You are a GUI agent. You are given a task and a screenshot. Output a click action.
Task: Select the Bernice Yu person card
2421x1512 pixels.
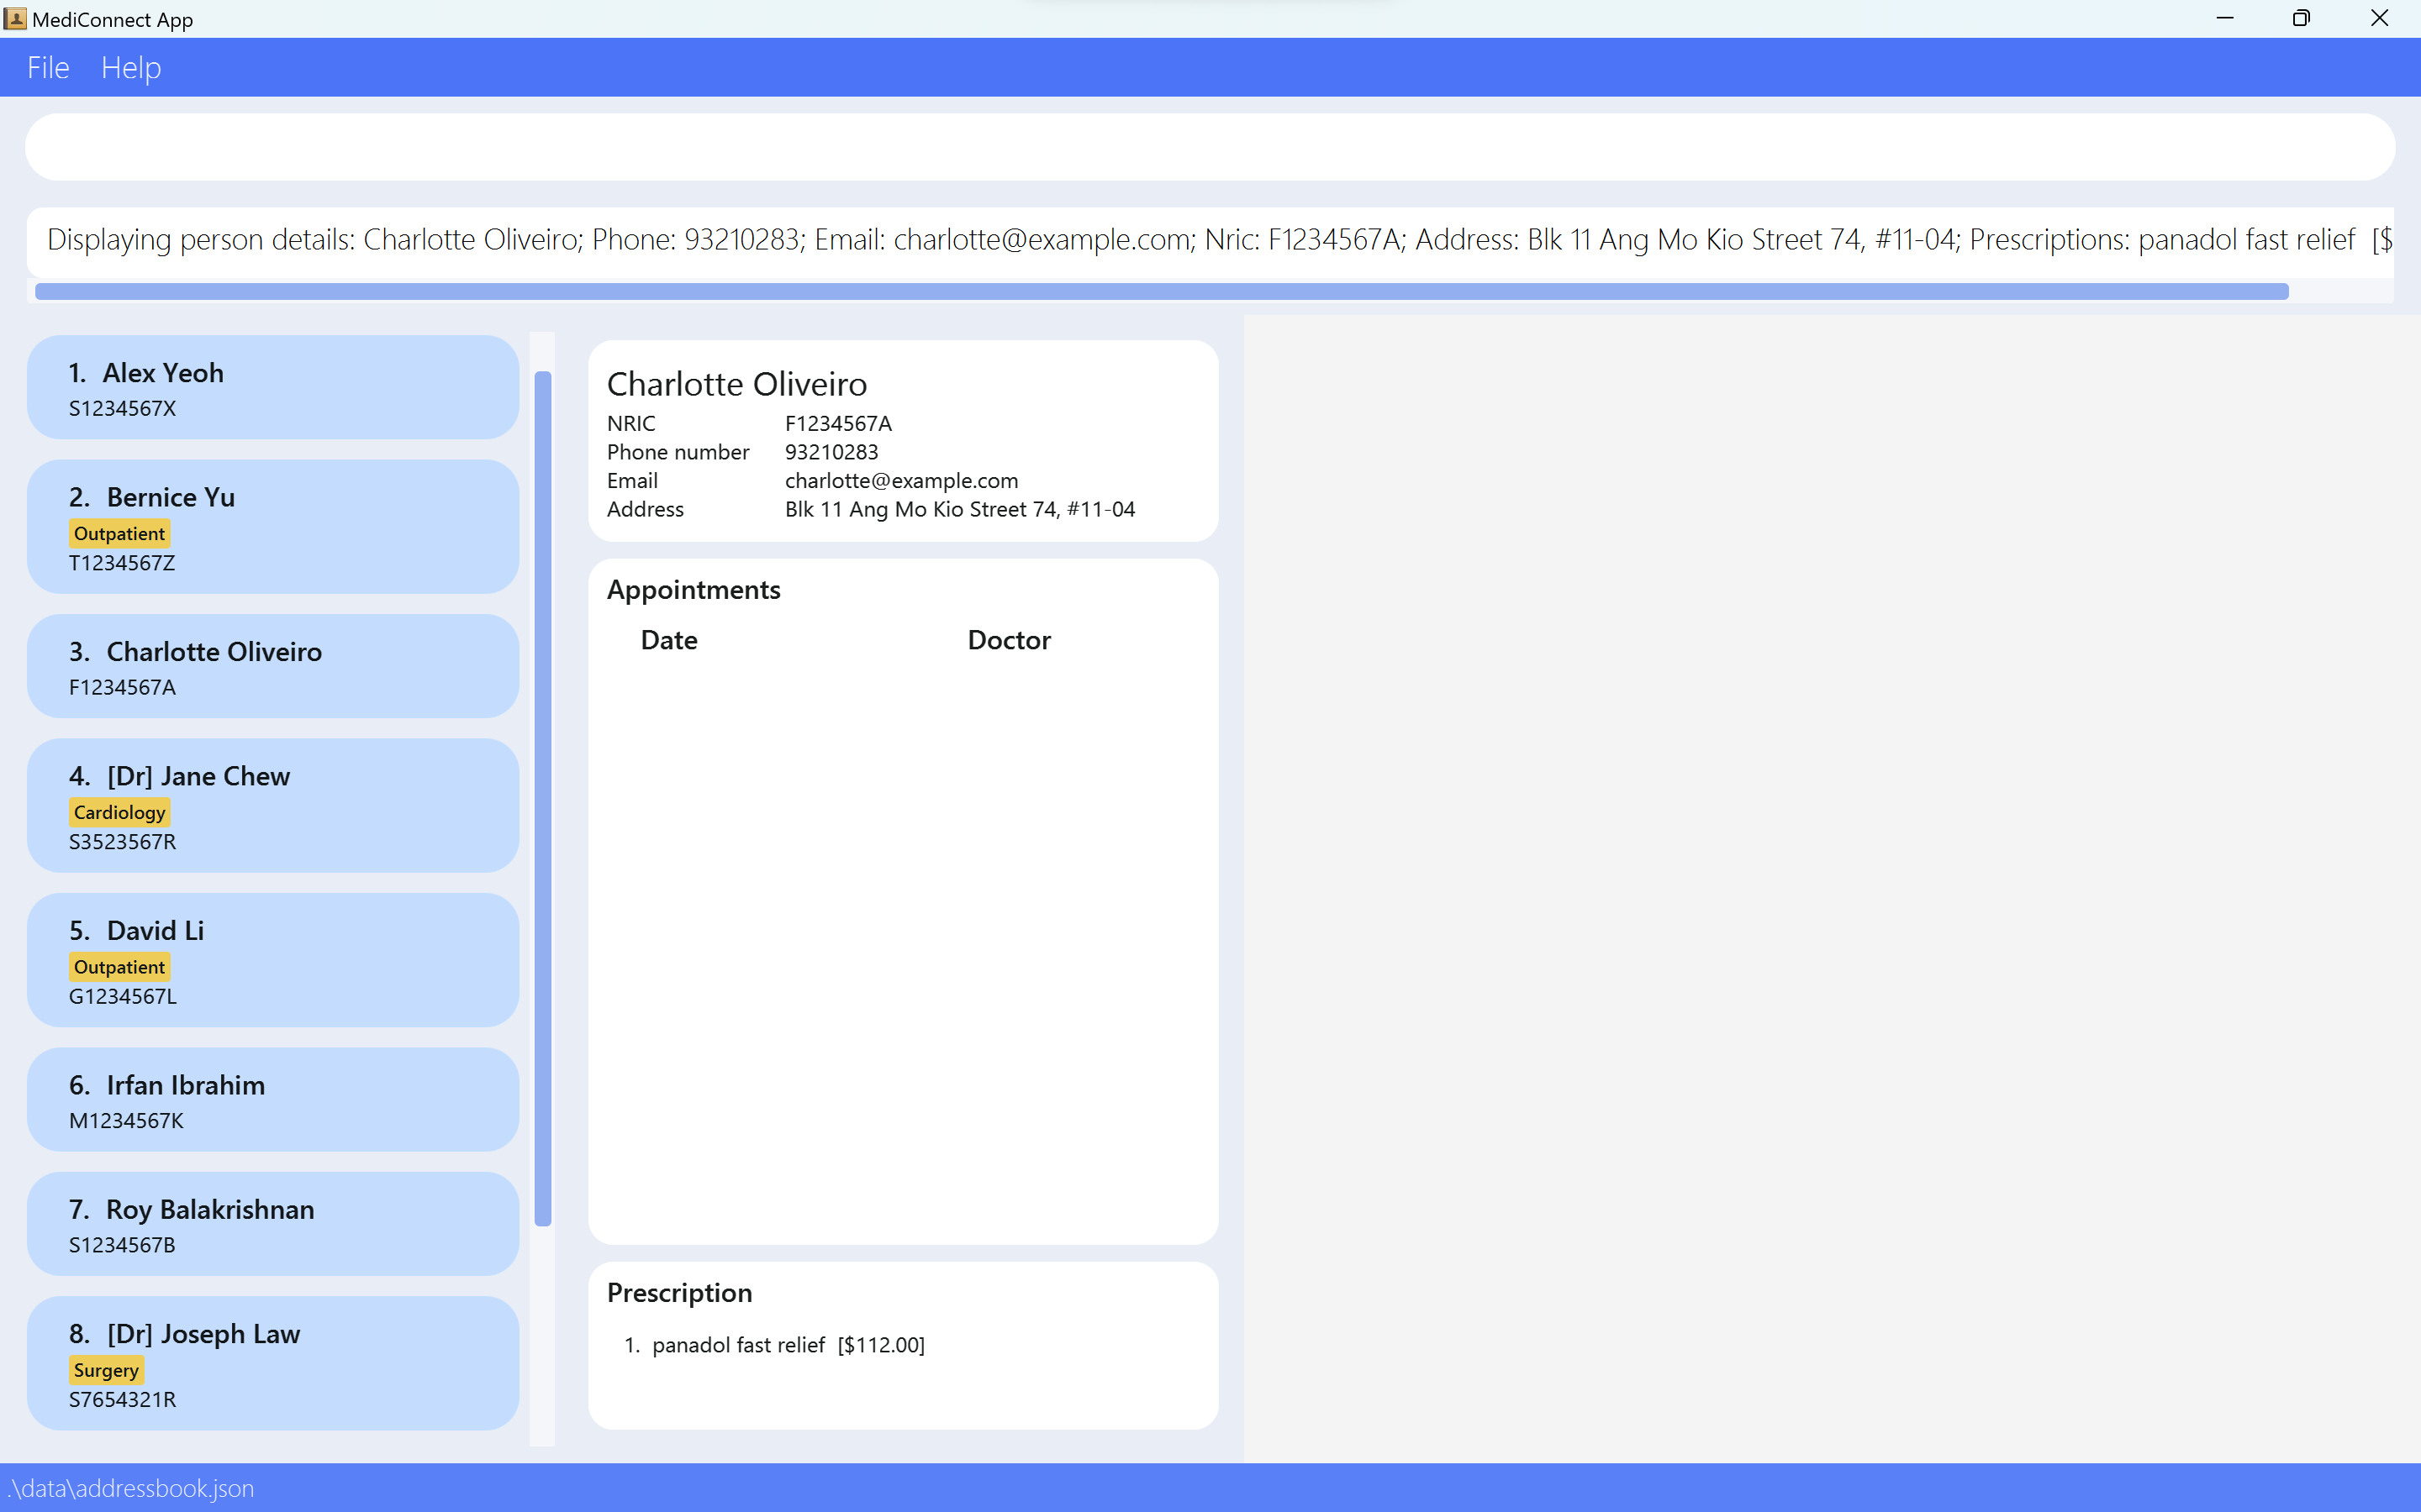click(x=272, y=527)
